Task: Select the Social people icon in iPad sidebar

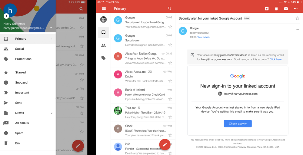Action: (103, 45)
